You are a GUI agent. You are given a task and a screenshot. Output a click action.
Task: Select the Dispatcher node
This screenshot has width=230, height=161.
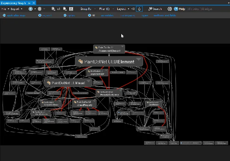(154, 104)
